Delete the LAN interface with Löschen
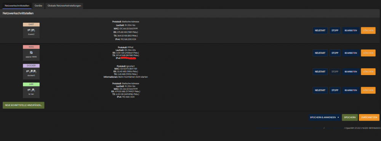 tap(368, 90)
